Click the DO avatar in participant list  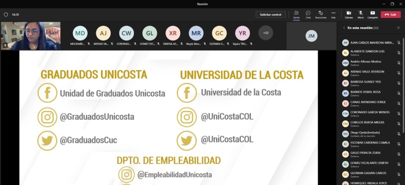pos(345,134)
